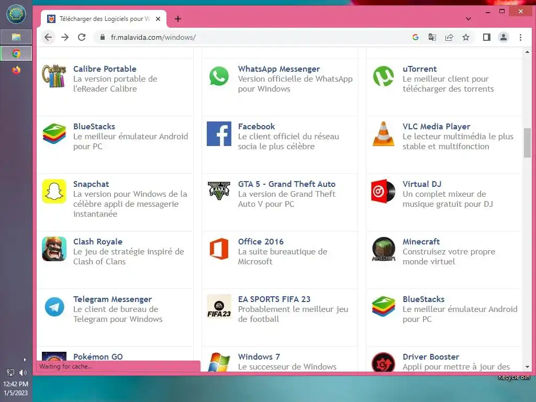Select the Télécharger des Logiciels tab

pyautogui.click(x=104, y=19)
